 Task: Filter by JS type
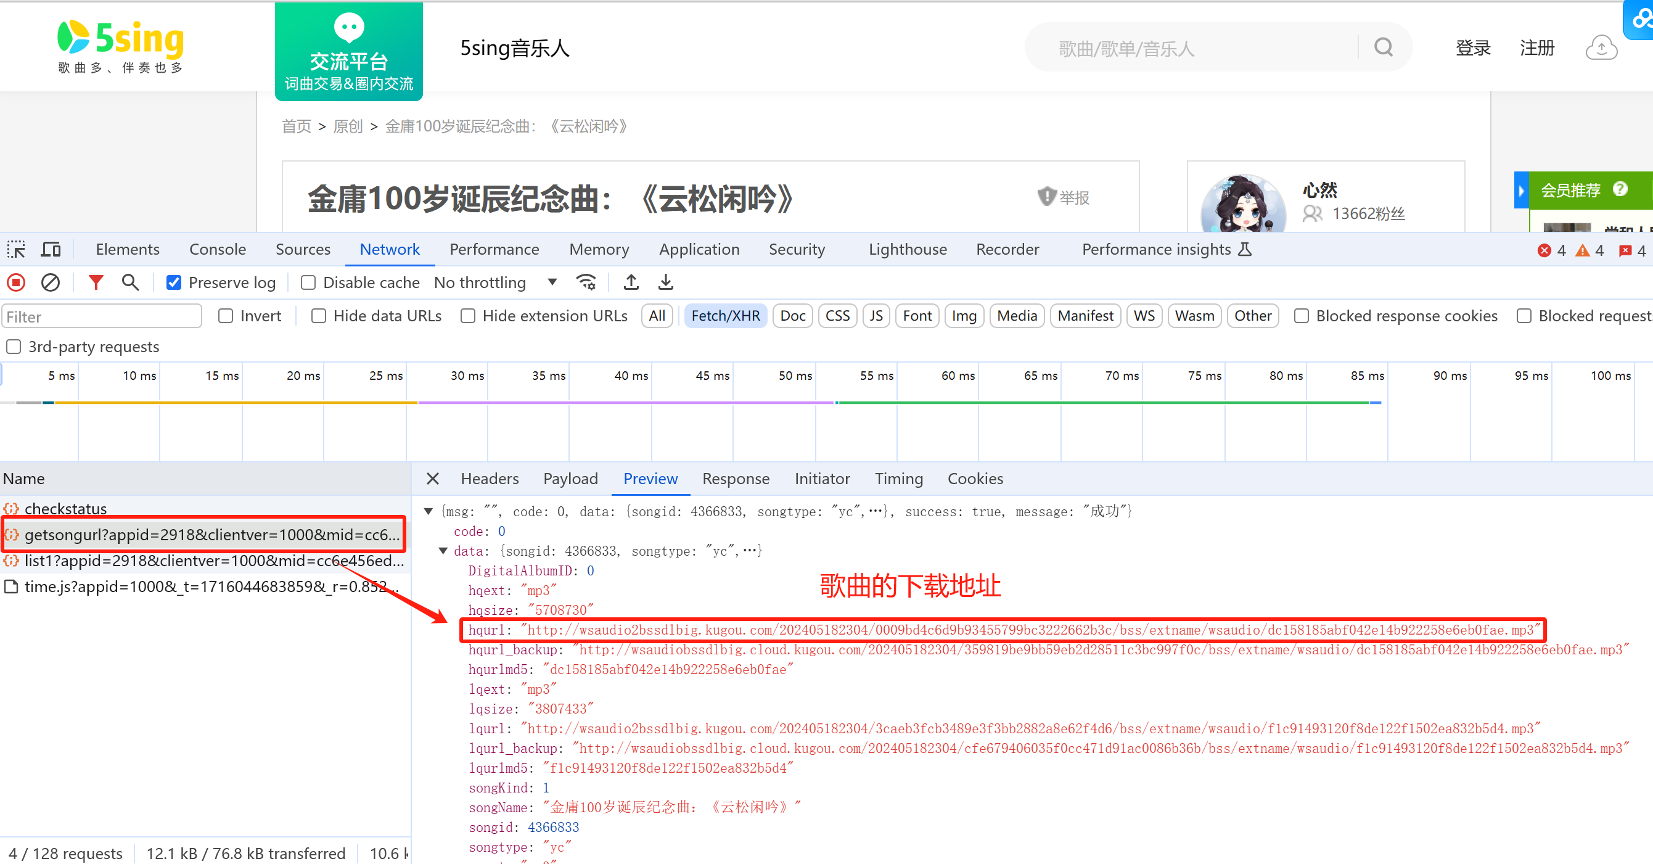click(x=876, y=316)
